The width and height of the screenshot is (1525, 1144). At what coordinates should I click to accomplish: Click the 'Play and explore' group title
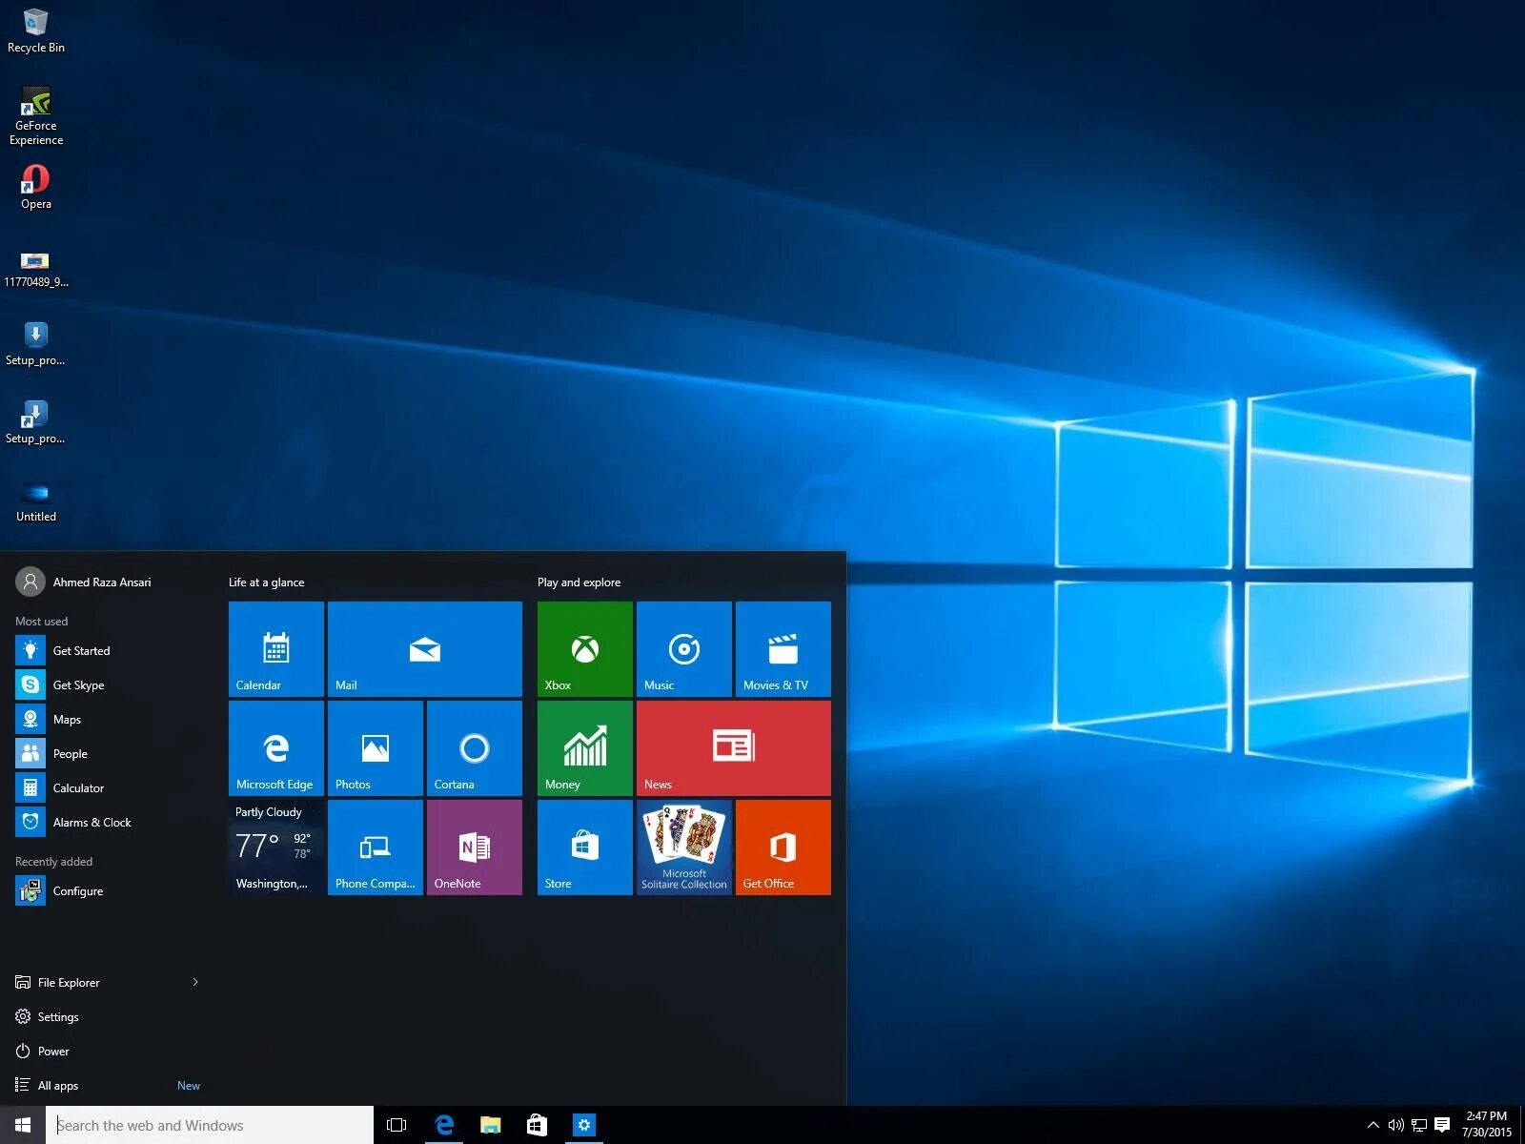point(579,582)
